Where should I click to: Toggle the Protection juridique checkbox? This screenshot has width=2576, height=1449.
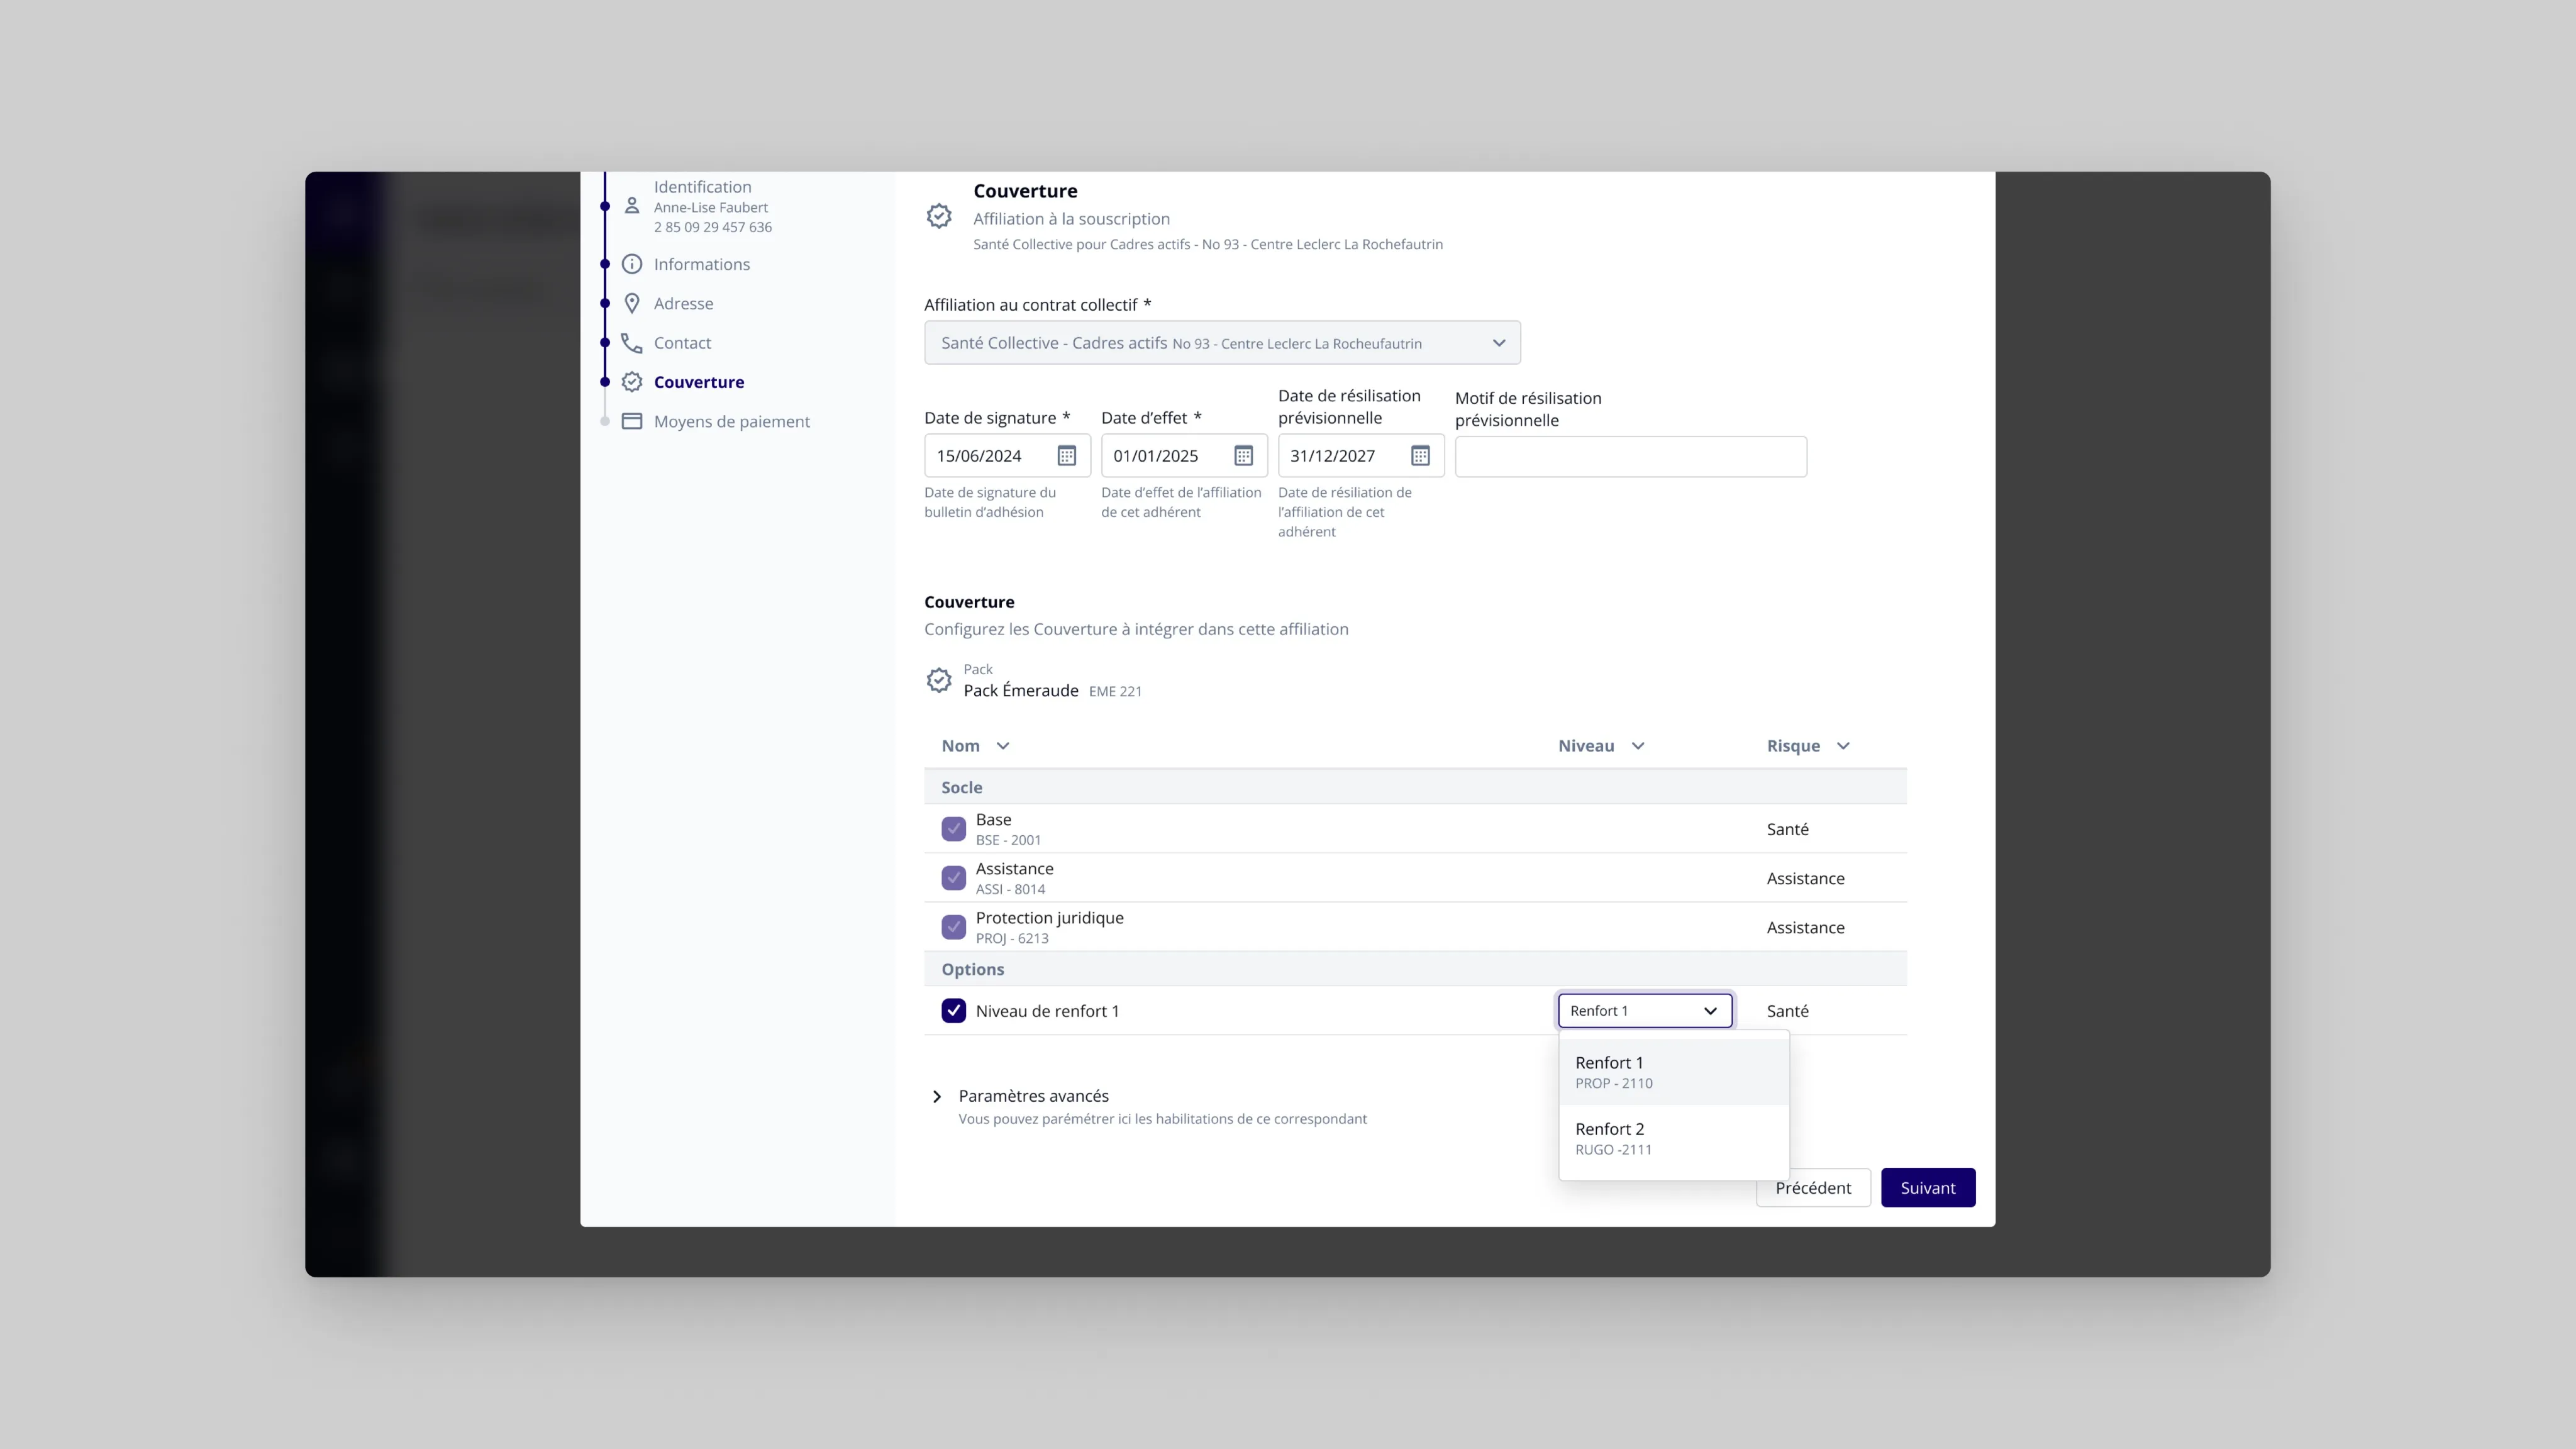[953, 927]
